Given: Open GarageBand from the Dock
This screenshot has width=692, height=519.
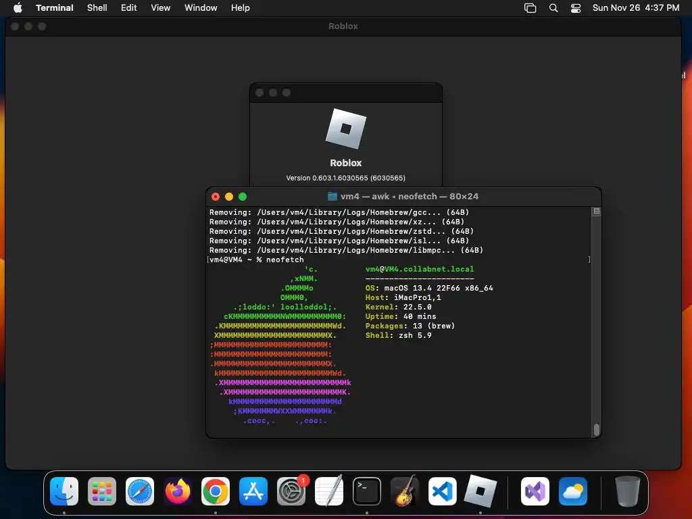Looking at the screenshot, I should point(405,491).
